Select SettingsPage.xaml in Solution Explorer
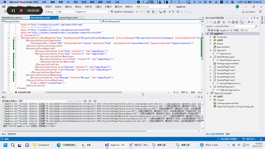The image size is (265, 149). [x=226, y=87]
